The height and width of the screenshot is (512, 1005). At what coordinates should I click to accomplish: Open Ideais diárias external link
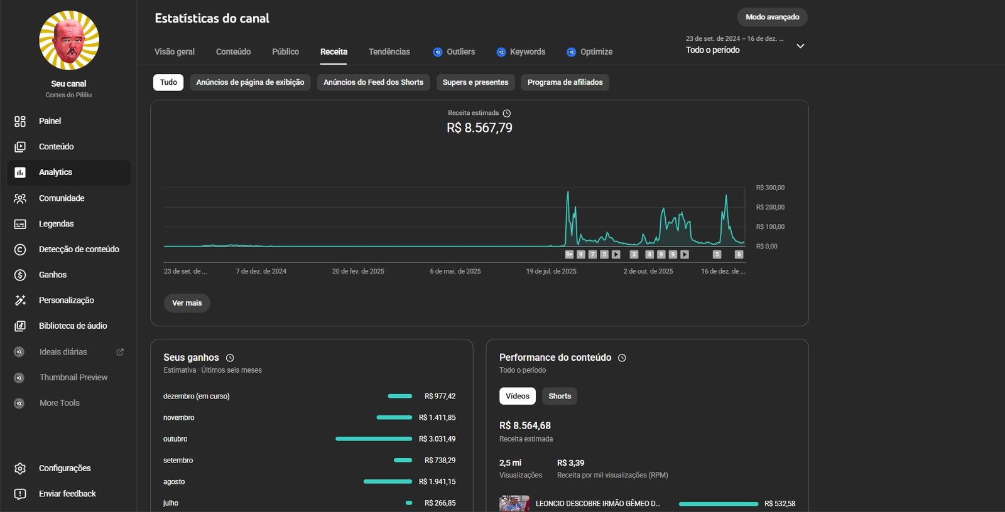coord(120,352)
